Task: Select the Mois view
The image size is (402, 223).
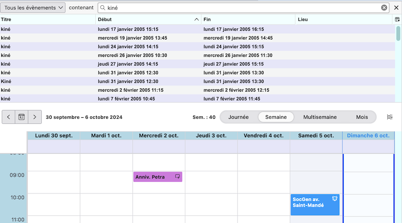Action: [362, 117]
